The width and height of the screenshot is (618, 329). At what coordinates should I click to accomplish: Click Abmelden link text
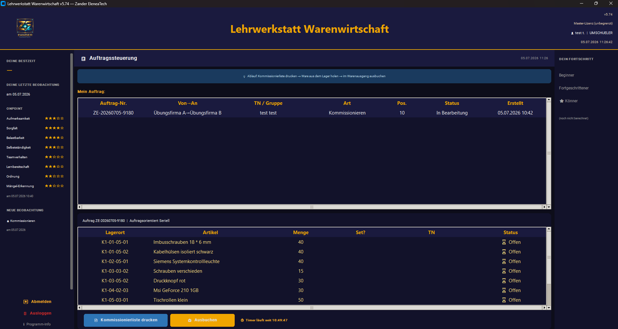(41, 302)
